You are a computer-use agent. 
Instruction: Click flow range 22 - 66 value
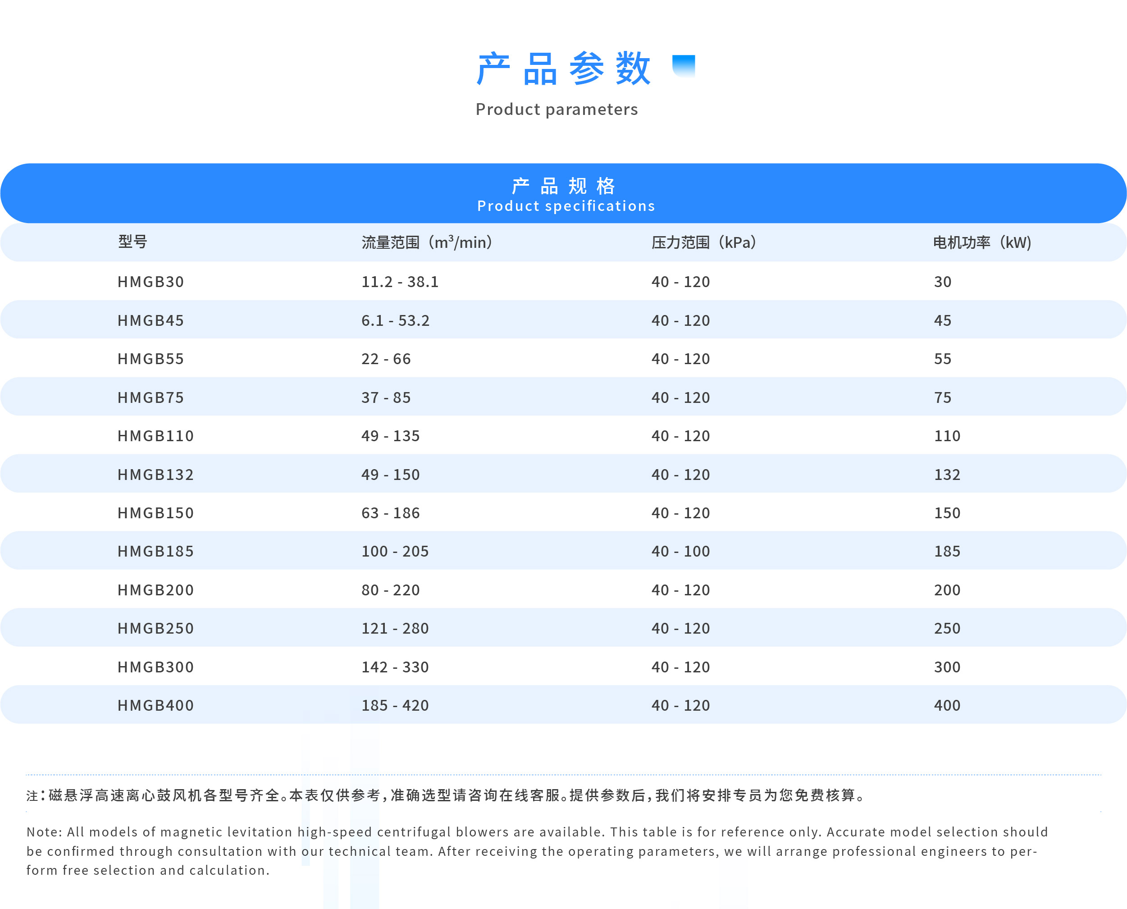(386, 359)
